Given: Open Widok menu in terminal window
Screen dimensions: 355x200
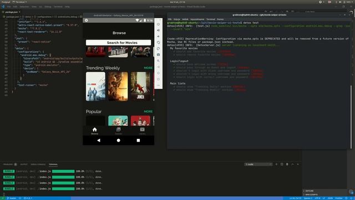Looking at the screenshot, I should 185,19.
